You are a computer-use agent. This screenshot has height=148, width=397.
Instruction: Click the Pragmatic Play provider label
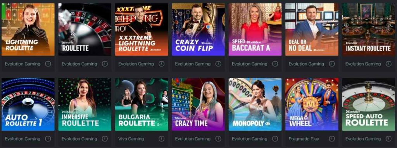click(x=304, y=139)
